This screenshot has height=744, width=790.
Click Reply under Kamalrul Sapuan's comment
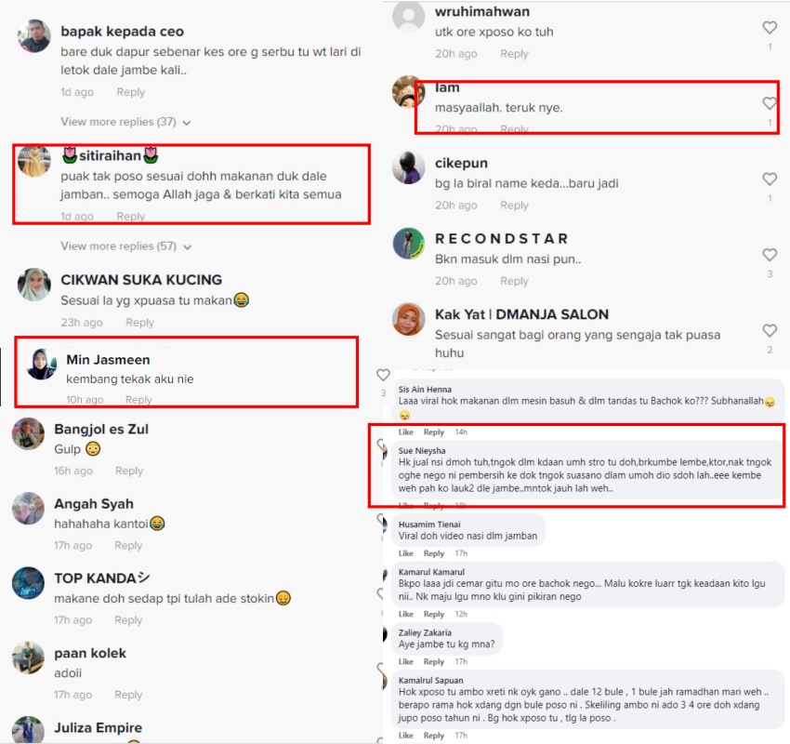tap(434, 736)
